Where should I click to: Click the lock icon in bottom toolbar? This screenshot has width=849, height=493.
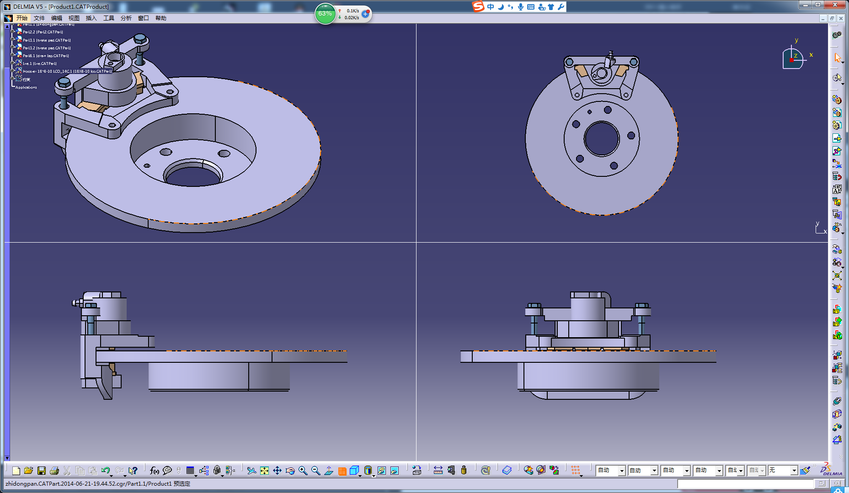(x=217, y=471)
